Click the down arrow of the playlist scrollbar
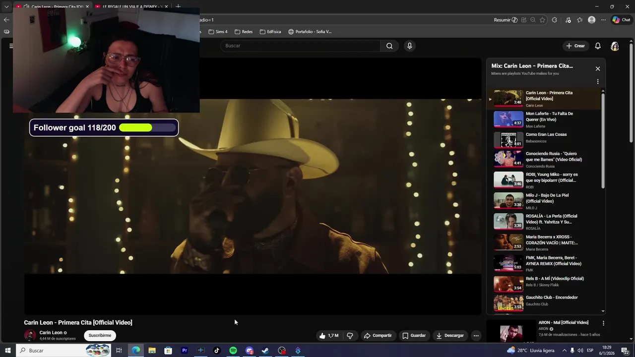The image size is (635, 357). click(x=603, y=311)
